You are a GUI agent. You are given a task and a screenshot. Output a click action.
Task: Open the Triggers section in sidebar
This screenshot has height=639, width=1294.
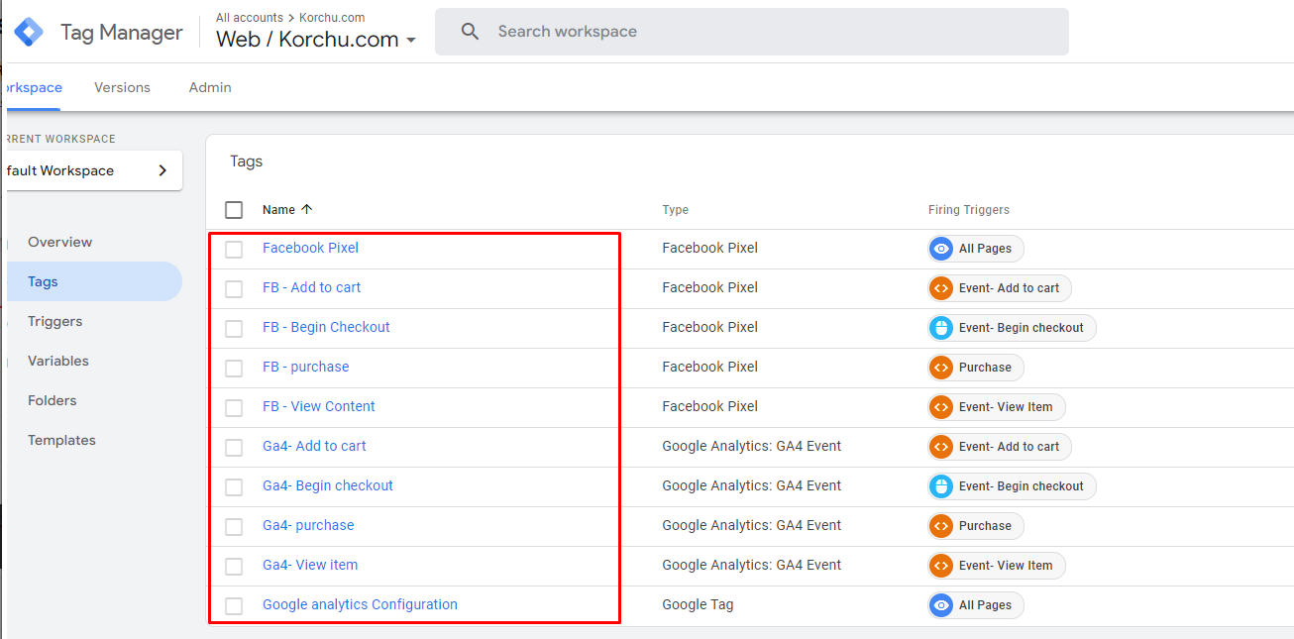(x=54, y=321)
